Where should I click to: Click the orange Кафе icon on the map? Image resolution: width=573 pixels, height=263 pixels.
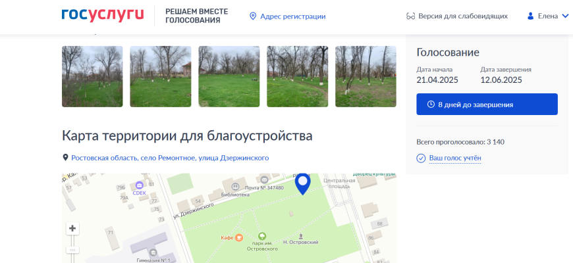[238, 237]
